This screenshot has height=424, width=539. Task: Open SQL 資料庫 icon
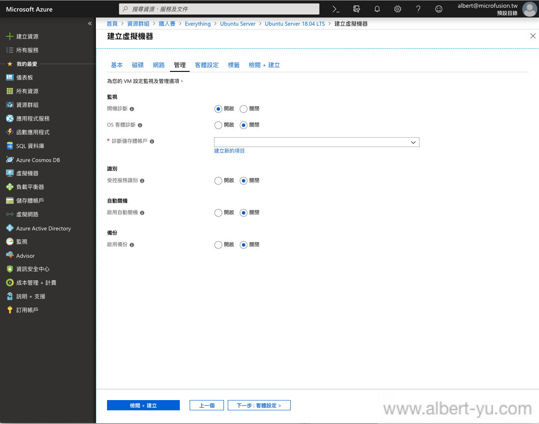click(x=10, y=146)
